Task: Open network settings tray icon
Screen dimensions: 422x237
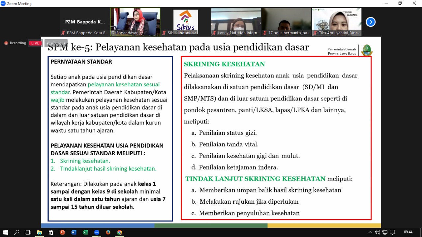Action: [x=385, y=232]
